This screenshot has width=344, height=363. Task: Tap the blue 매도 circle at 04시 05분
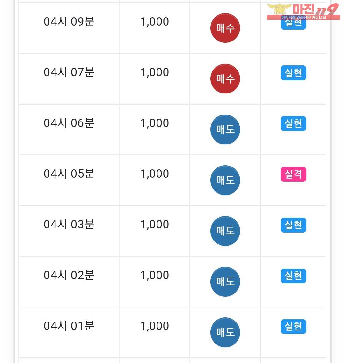[x=225, y=180]
